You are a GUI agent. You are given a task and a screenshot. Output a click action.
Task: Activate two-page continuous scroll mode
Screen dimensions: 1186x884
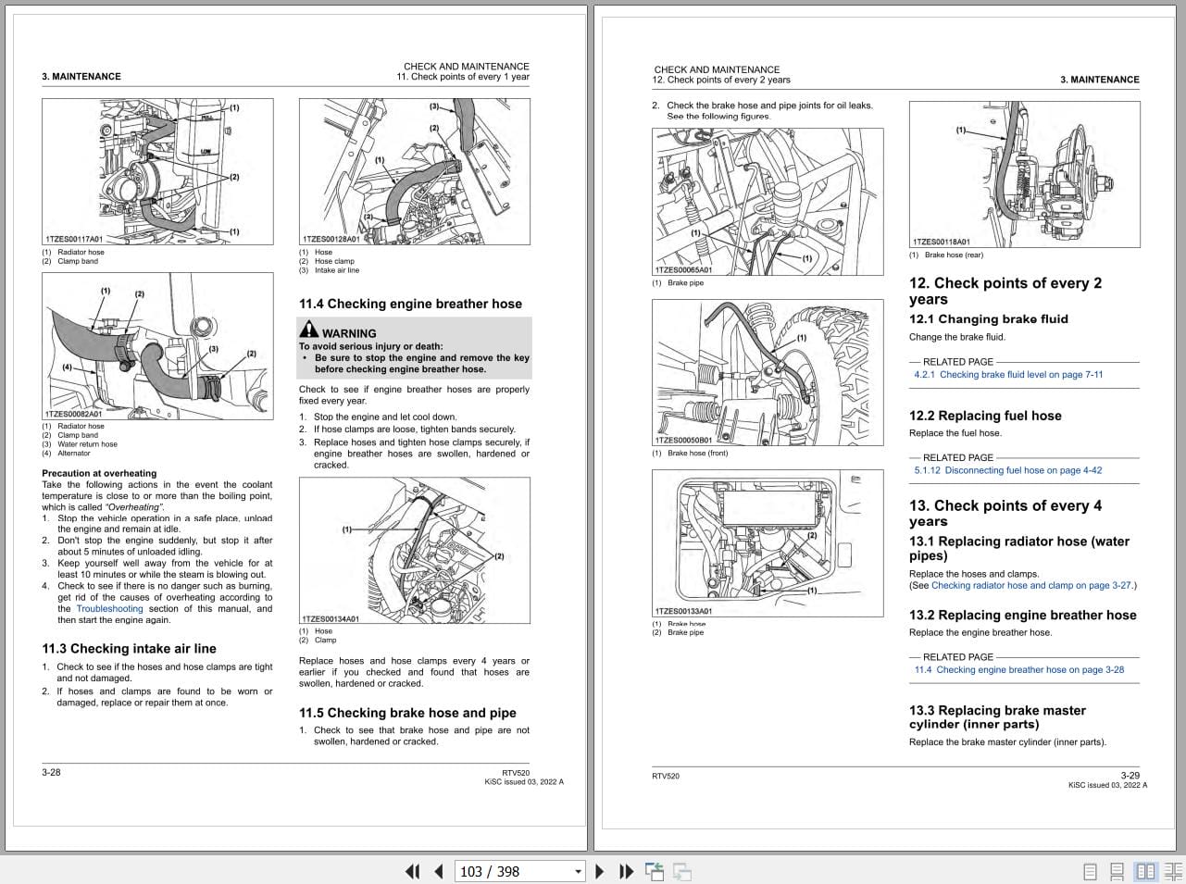tap(1173, 871)
